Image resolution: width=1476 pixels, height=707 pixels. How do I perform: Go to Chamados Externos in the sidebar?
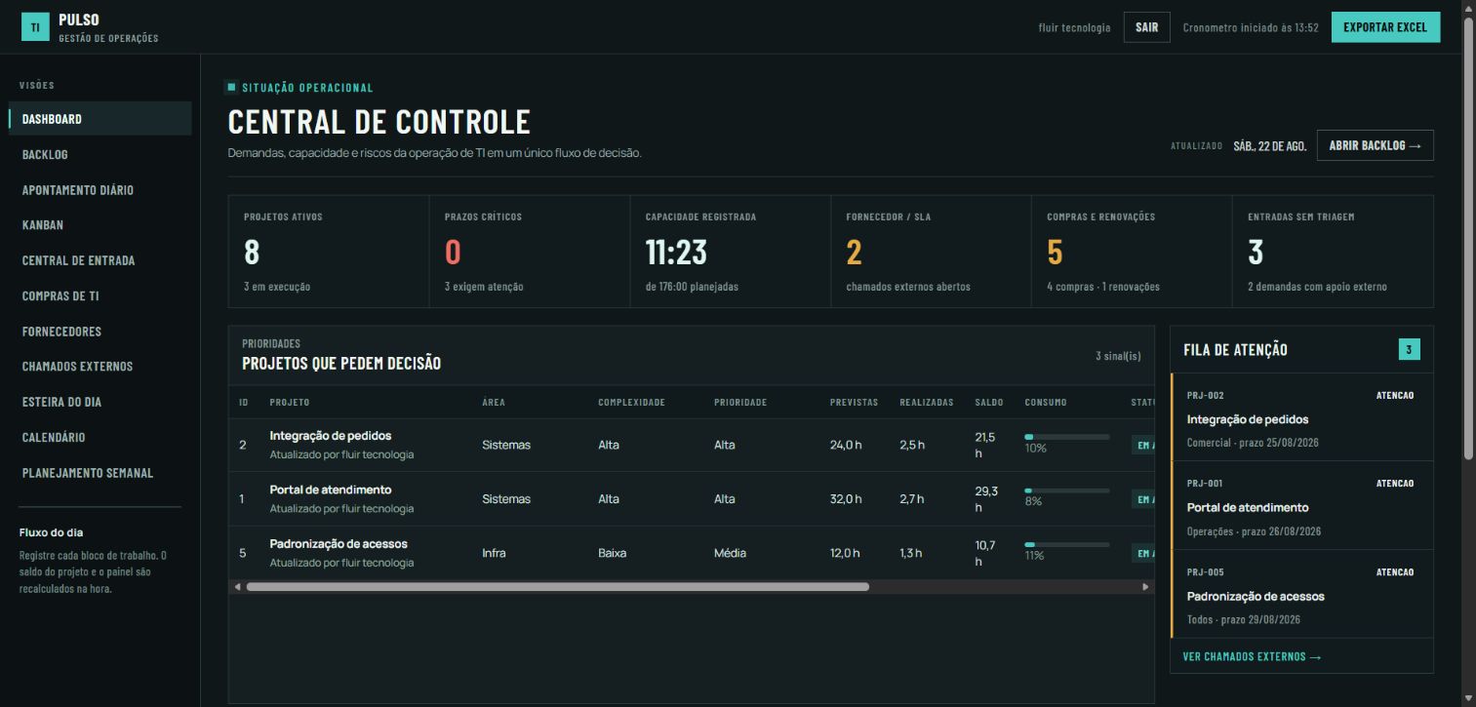pyautogui.click(x=100, y=367)
